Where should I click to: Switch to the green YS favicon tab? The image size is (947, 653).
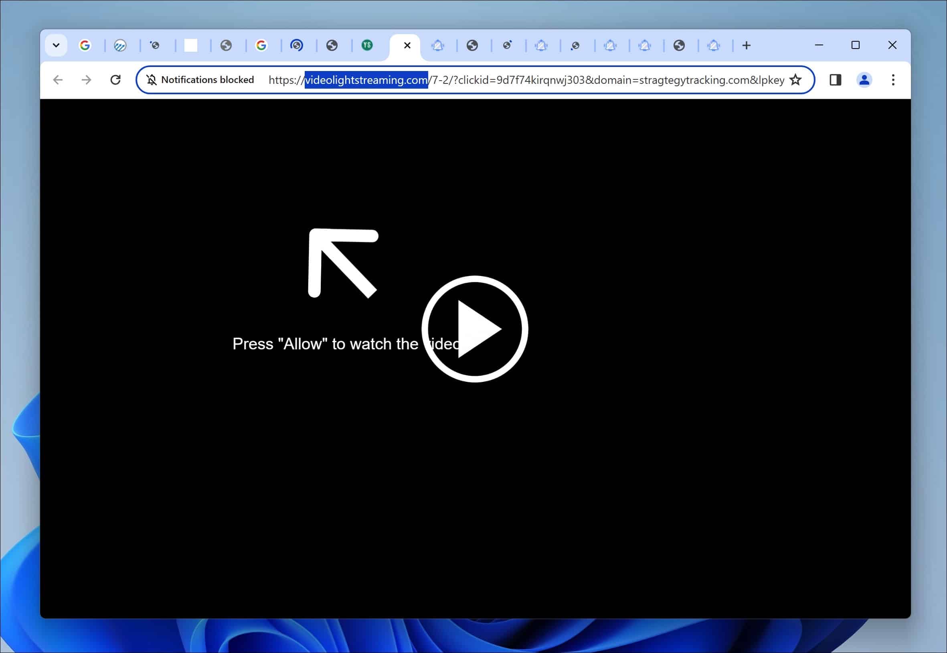(367, 45)
